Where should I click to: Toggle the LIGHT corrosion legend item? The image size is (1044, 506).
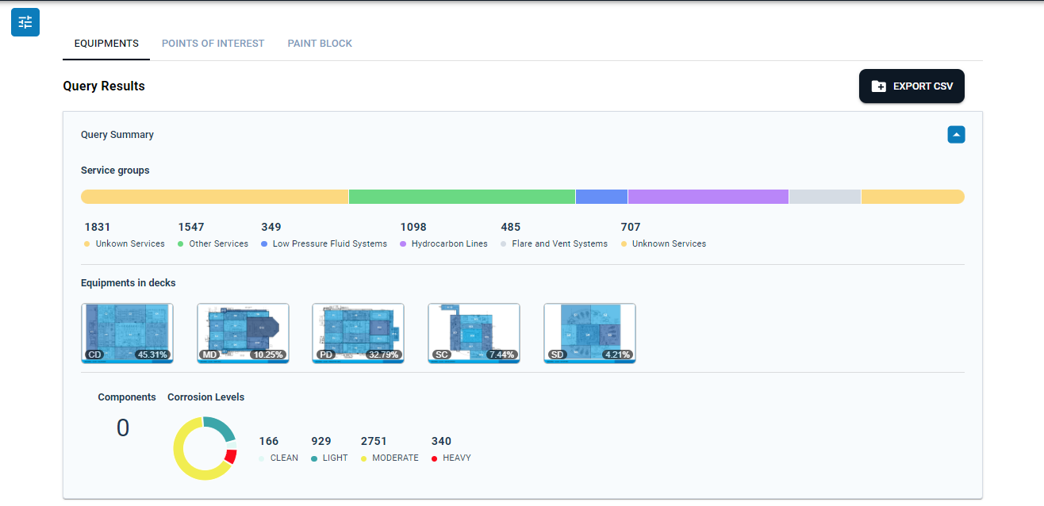pyautogui.click(x=329, y=458)
